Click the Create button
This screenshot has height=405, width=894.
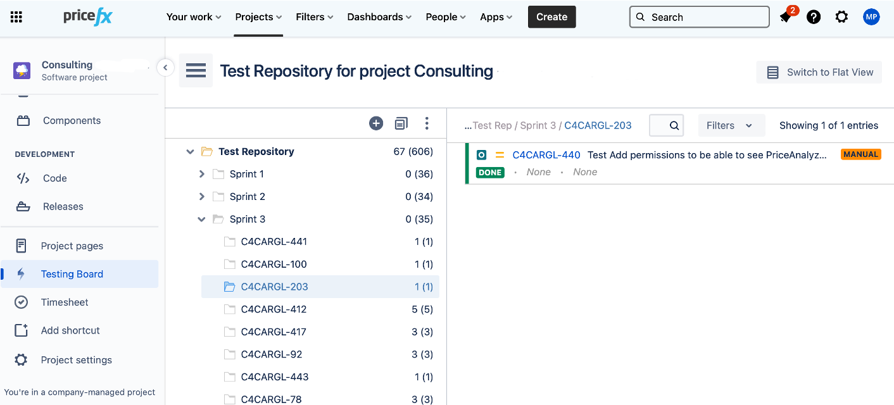point(551,17)
